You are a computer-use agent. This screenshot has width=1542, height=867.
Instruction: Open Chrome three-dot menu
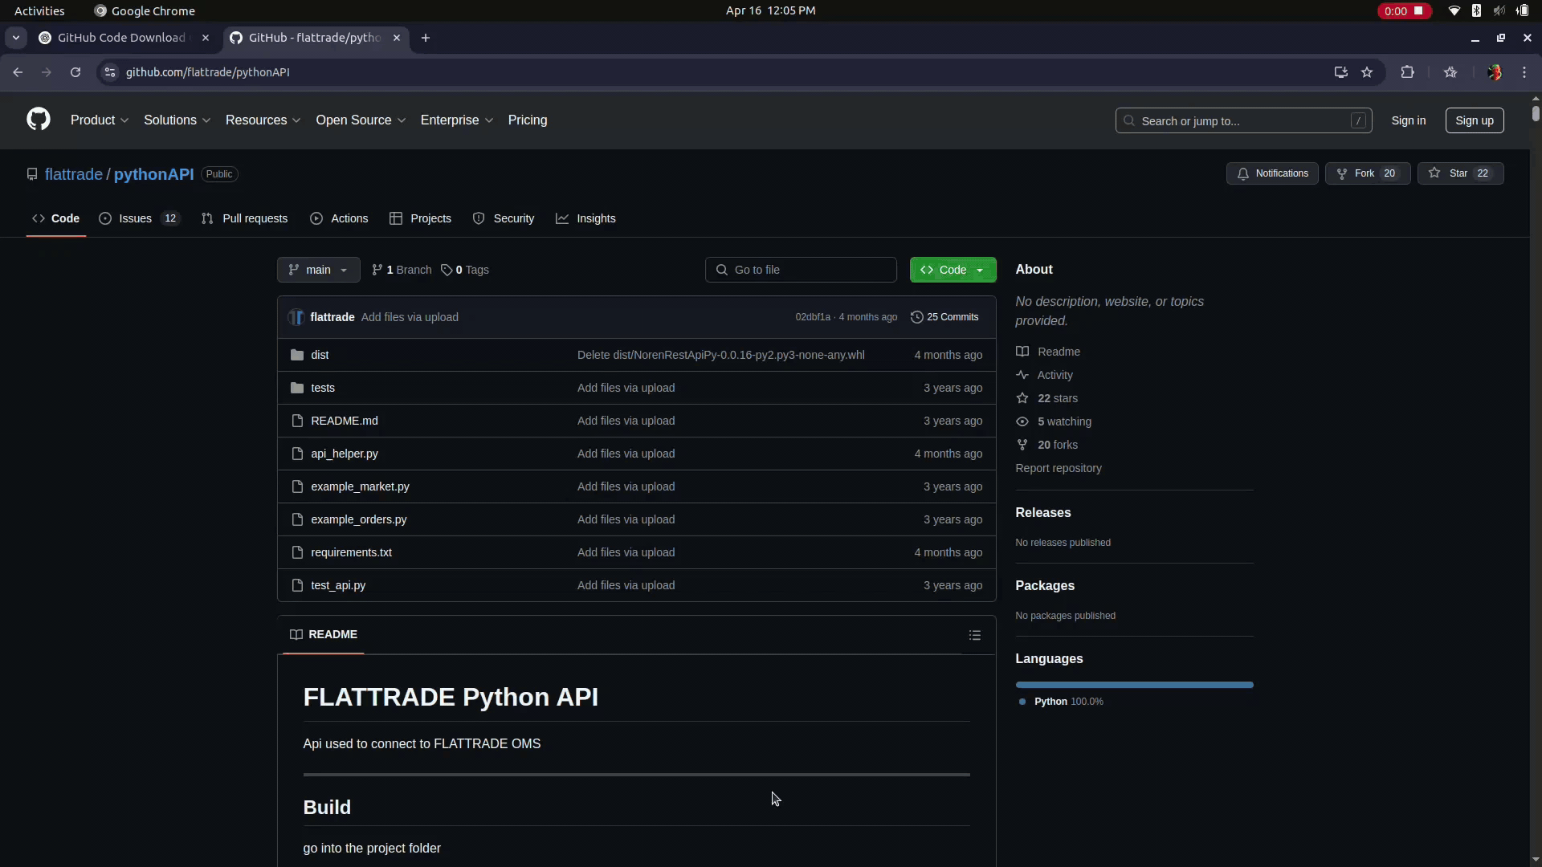1524,72
